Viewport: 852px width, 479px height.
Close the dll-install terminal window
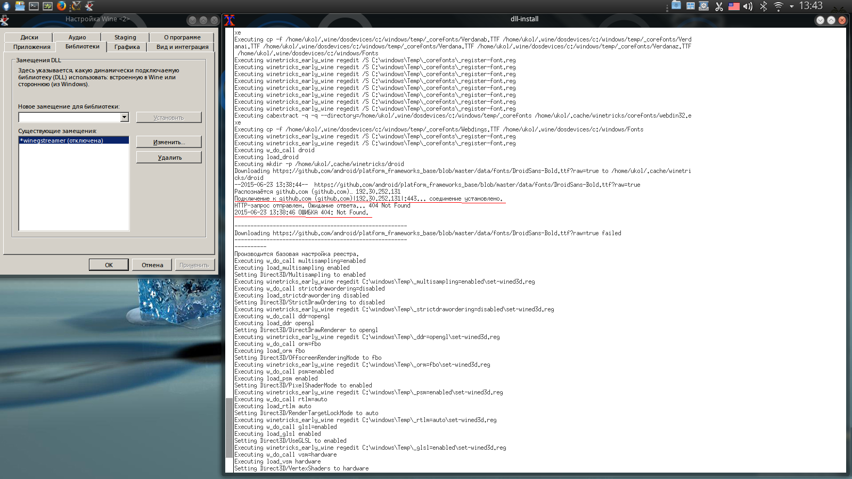point(842,20)
